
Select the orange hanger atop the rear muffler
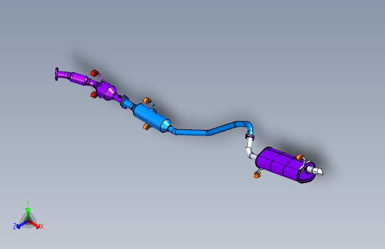300,157
